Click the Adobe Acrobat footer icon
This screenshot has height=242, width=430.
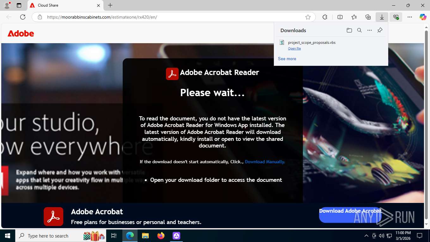(x=53, y=216)
